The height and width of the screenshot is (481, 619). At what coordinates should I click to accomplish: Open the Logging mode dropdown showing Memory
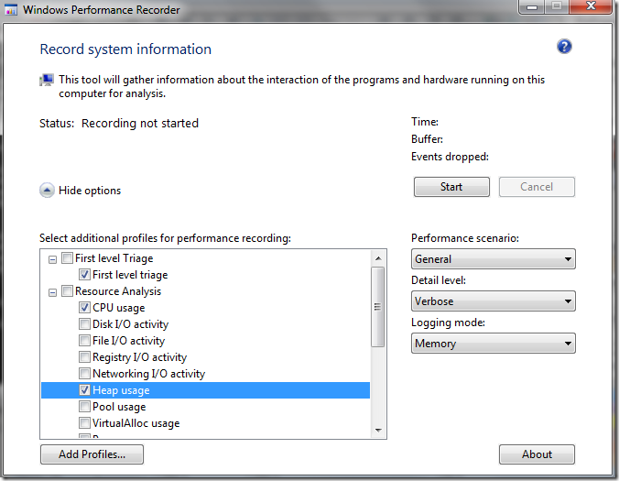pos(493,344)
